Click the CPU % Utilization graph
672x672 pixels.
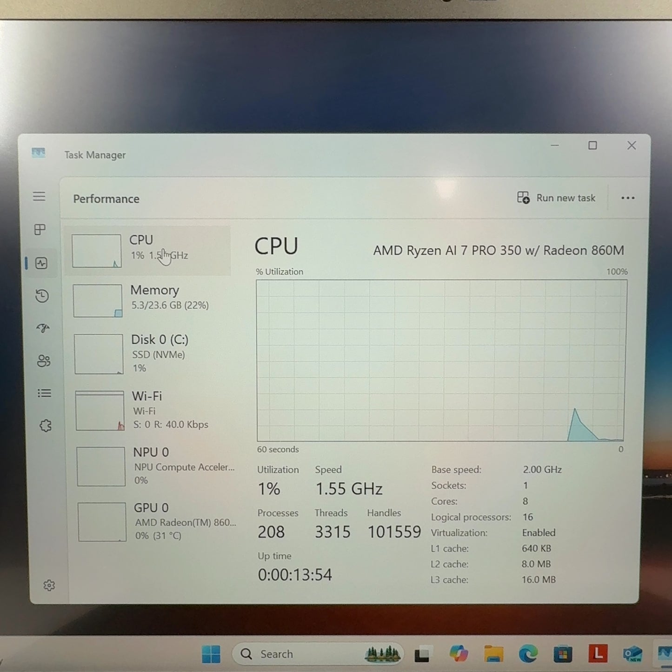(x=441, y=360)
